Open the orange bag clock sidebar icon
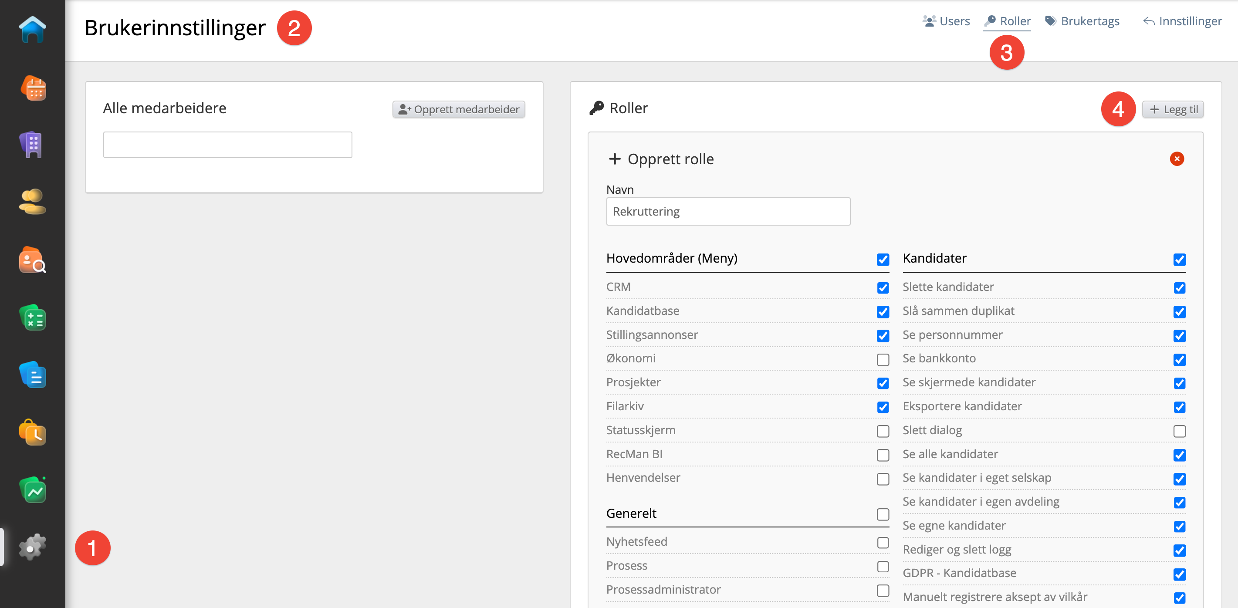 33,432
